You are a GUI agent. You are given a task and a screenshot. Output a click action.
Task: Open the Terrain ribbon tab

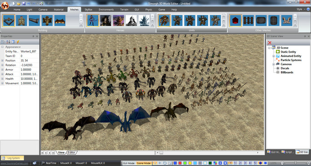tap(124, 9)
